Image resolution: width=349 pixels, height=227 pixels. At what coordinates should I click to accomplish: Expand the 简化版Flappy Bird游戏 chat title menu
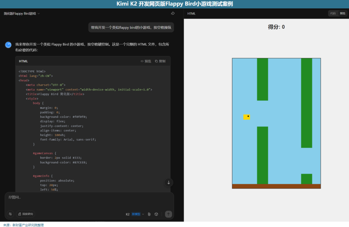(x=22, y=14)
